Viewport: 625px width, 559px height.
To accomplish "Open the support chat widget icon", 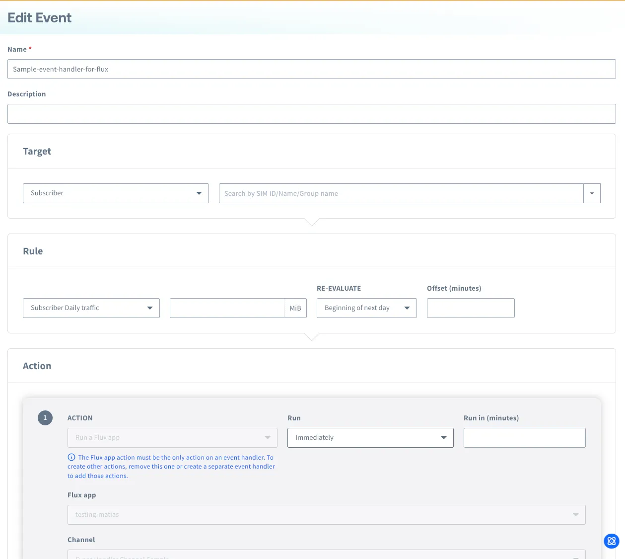I will (x=612, y=541).
